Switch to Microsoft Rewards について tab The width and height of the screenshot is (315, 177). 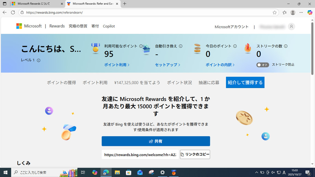click(x=37, y=4)
